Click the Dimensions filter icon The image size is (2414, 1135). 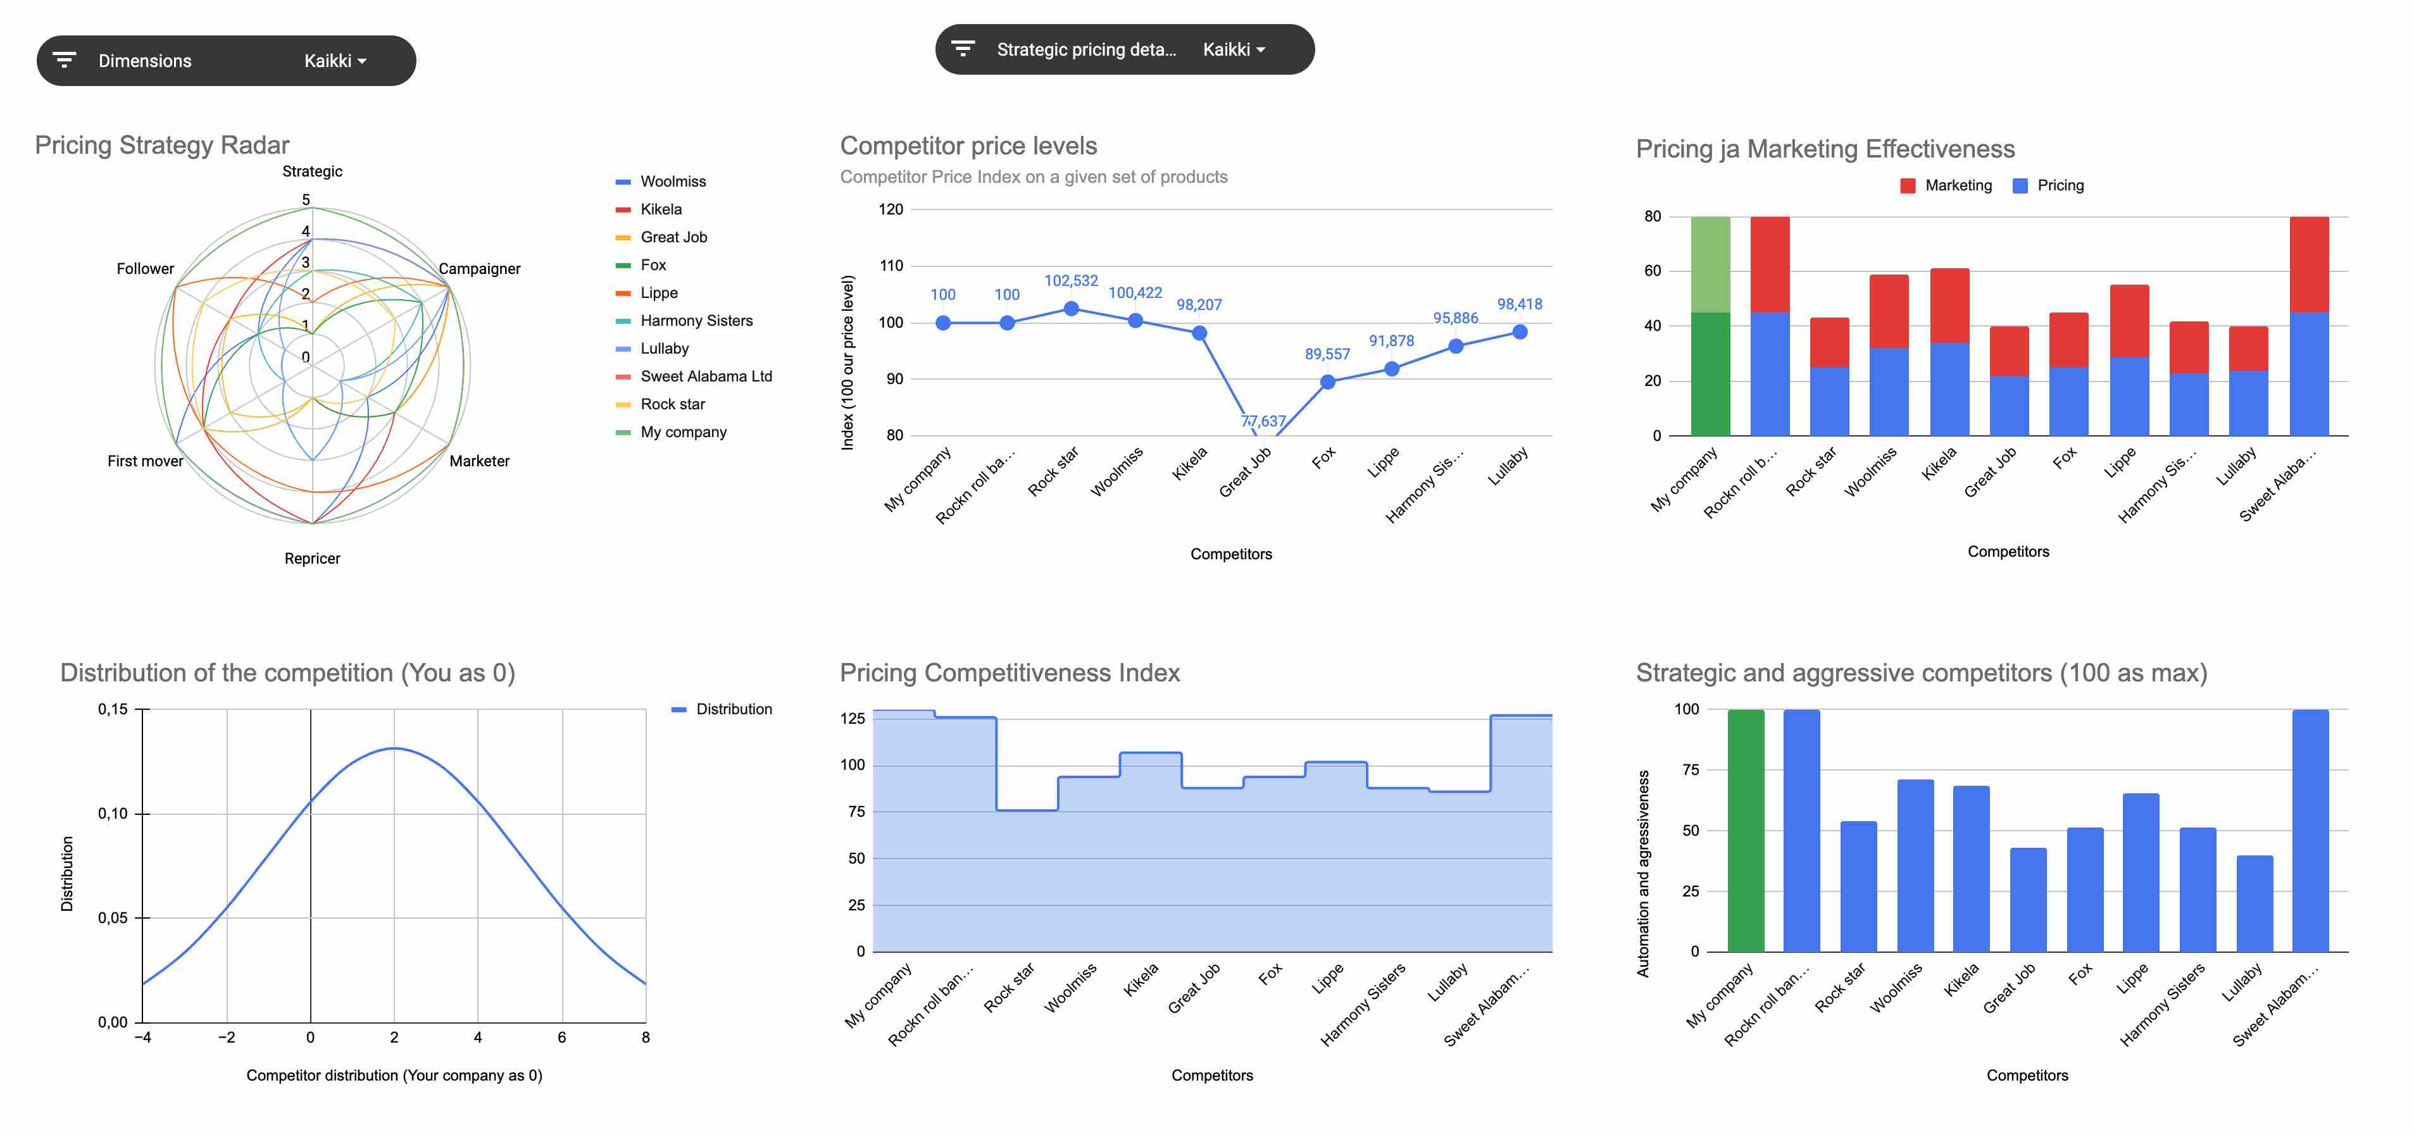[64, 61]
